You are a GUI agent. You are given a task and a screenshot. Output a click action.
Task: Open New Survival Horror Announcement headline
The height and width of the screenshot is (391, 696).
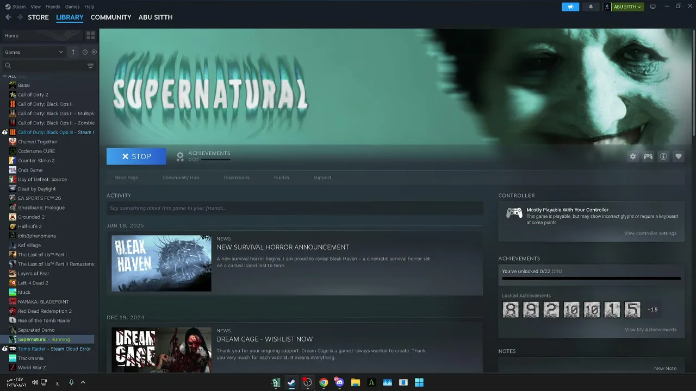click(283, 247)
